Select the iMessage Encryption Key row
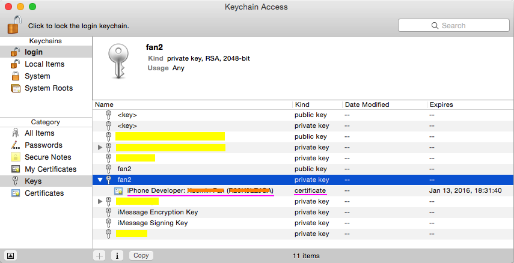 click(x=303, y=212)
